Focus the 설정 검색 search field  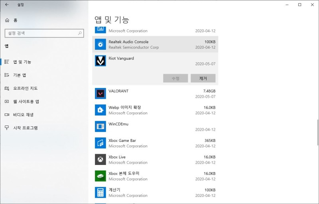[44, 33]
